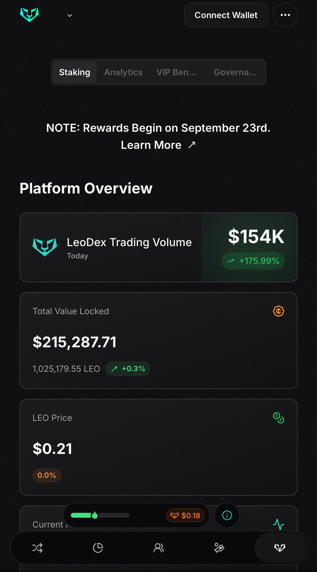The height and width of the screenshot is (572, 317).
Task: Open the VIP Benefits tab
Action: click(176, 72)
